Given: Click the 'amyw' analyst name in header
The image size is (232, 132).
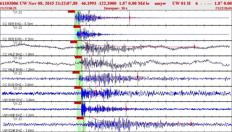Looking at the screenshot, I should pos(160,3).
